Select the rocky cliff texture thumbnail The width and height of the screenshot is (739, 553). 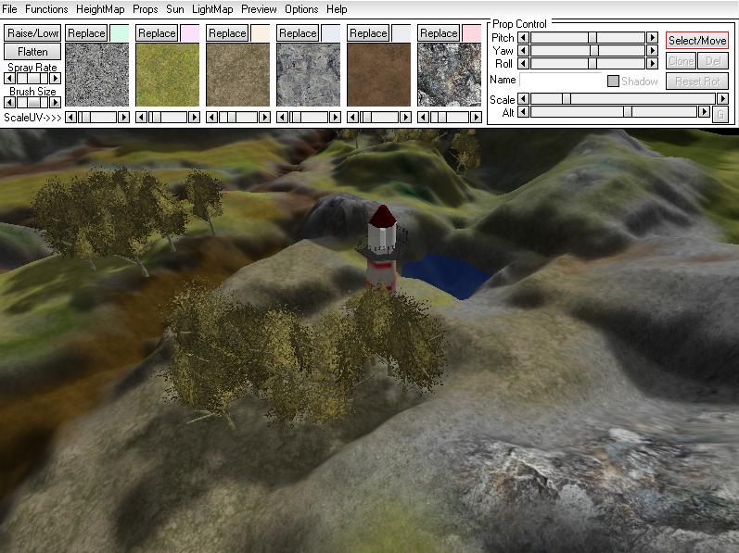(x=449, y=75)
